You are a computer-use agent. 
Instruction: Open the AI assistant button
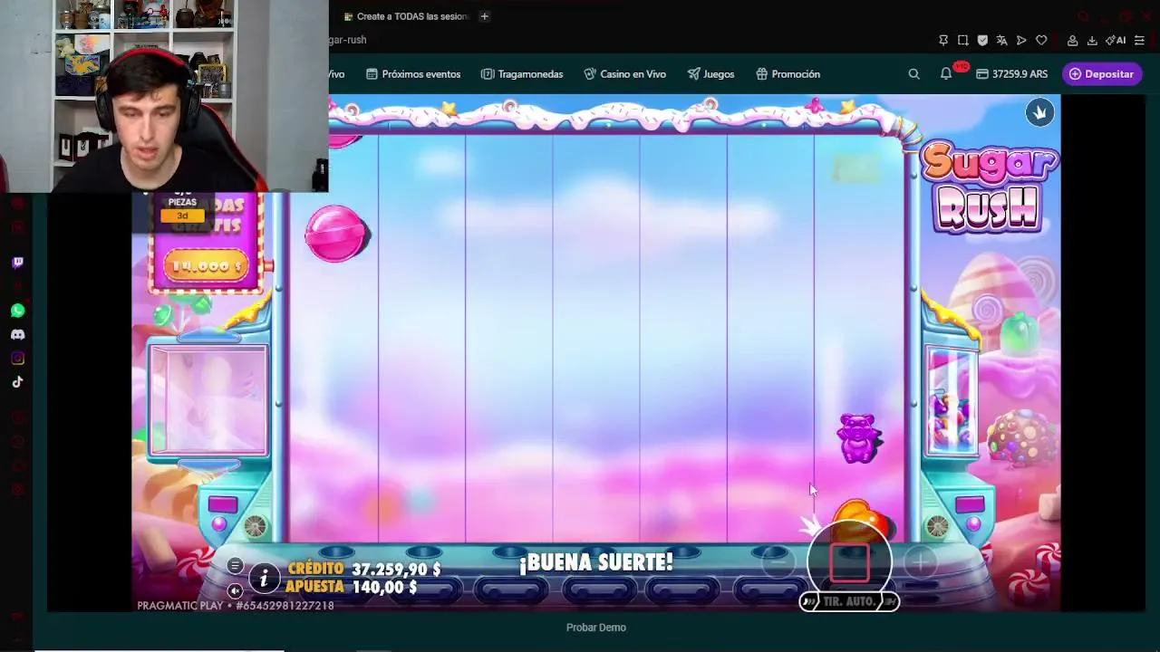pyautogui.click(x=1116, y=40)
